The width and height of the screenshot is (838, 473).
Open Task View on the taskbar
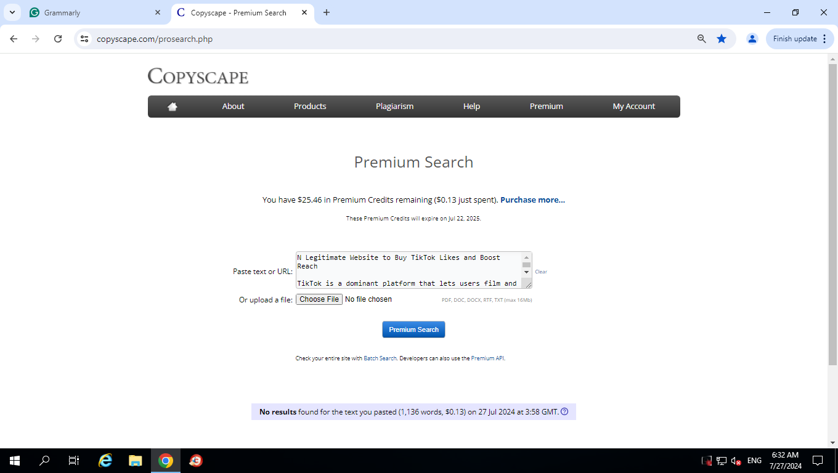74,461
